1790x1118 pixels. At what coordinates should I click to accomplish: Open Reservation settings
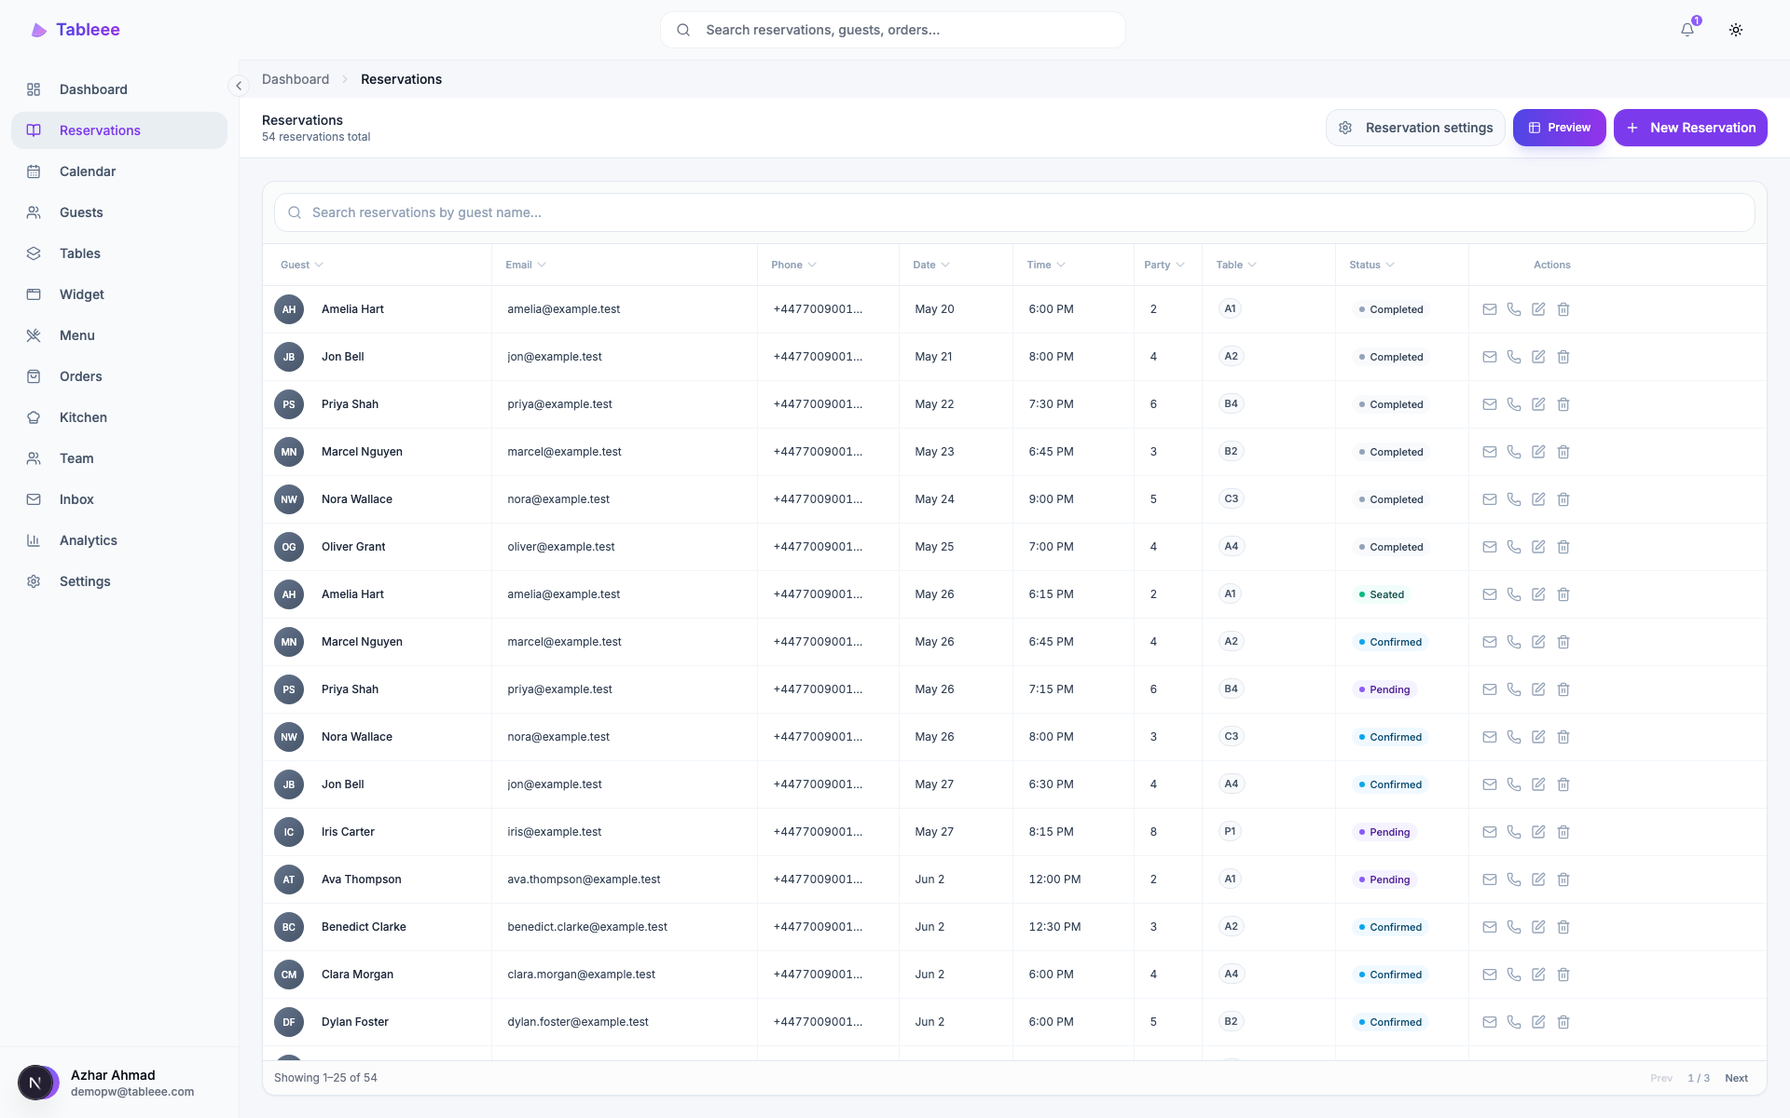click(x=1415, y=128)
